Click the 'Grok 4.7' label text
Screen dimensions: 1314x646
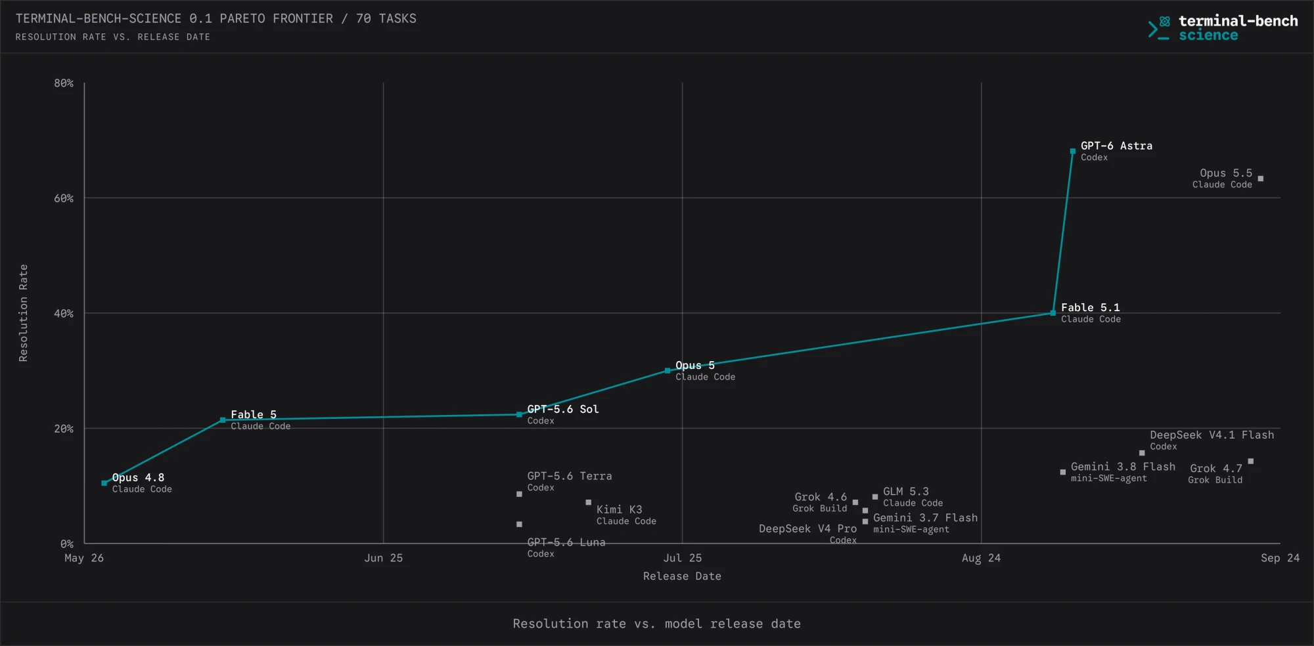[1216, 469]
